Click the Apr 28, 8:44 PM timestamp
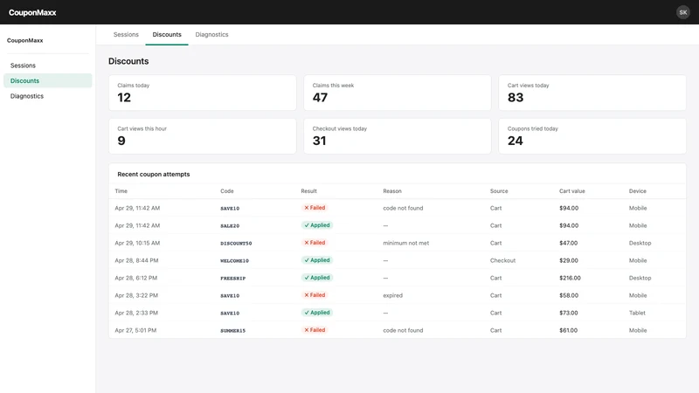This screenshot has height=393, width=699. point(136,260)
